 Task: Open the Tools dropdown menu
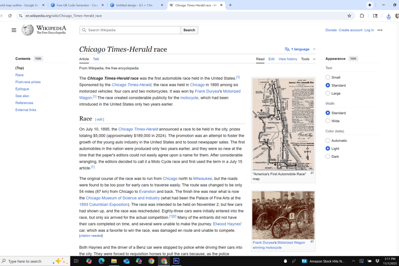tap(308, 59)
